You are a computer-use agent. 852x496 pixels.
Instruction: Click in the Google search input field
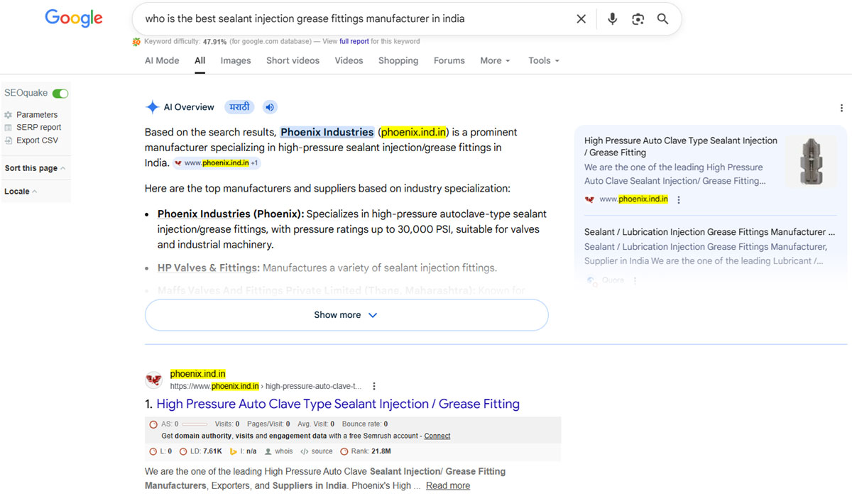pos(355,19)
